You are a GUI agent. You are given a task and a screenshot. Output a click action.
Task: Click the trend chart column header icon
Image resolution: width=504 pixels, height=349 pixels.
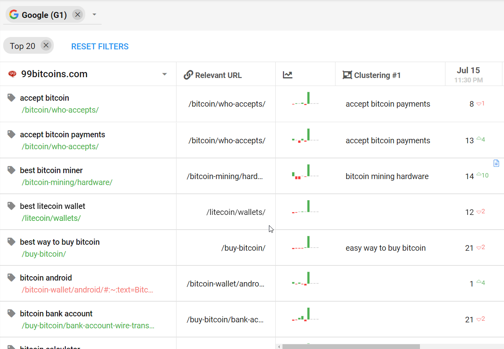click(288, 75)
